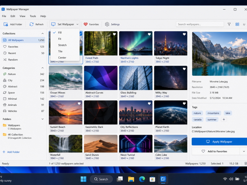The width and height of the screenshot is (247, 185).
Task: Toggle favorite heart on Northern Lights
Action: point(149,34)
